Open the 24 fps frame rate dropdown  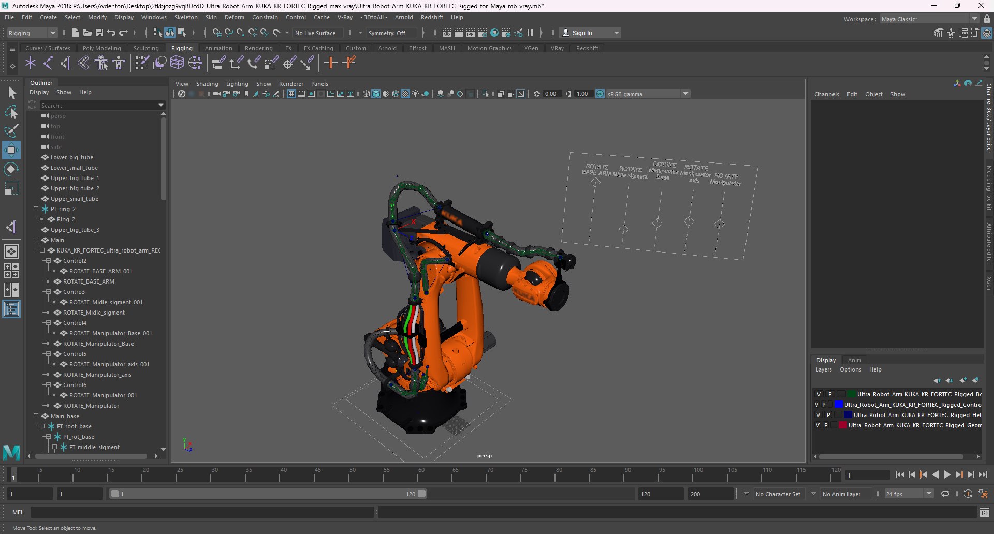pos(909,494)
